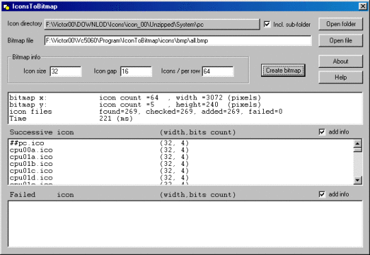Click the bitmap x info line
The height and width of the screenshot is (255, 370).
(x=135, y=98)
